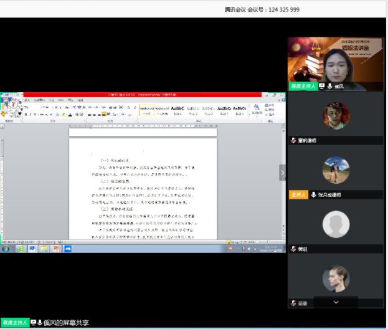Click the Tencent Meeting taskbar icon

point(68,248)
